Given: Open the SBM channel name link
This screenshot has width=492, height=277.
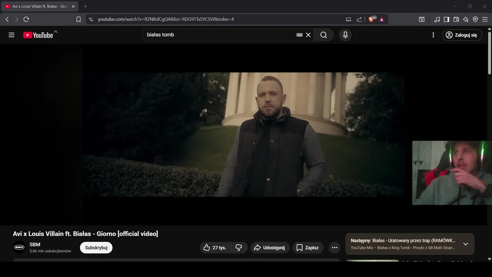Looking at the screenshot, I should coord(35,244).
